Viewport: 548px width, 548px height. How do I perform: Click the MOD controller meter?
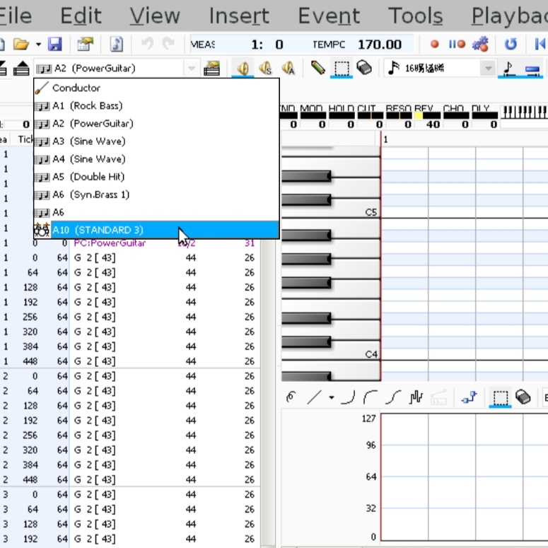313,115
